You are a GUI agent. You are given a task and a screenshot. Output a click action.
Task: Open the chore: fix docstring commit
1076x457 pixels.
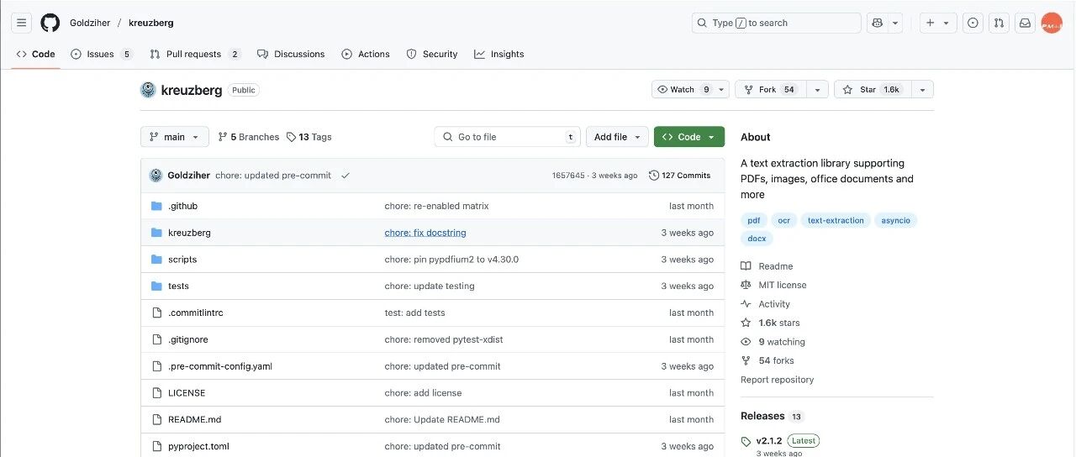425,233
